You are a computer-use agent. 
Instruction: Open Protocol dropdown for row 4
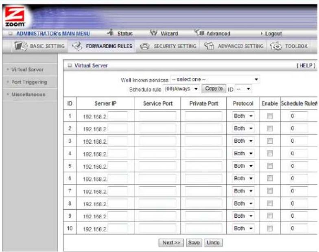(x=243, y=153)
